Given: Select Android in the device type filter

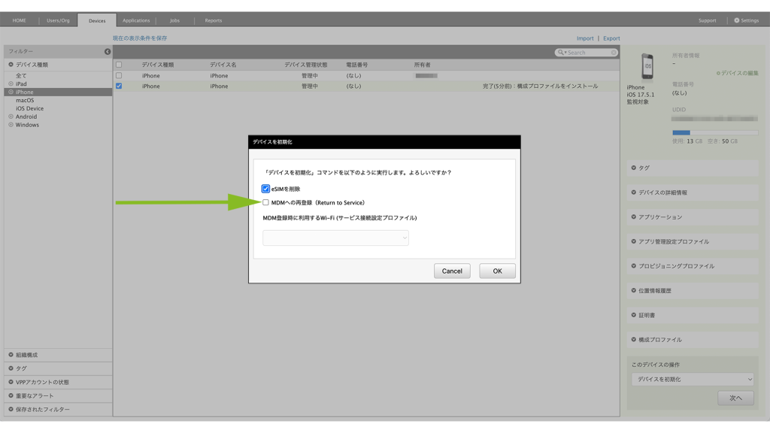Looking at the screenshot, I should click(26, 117).
